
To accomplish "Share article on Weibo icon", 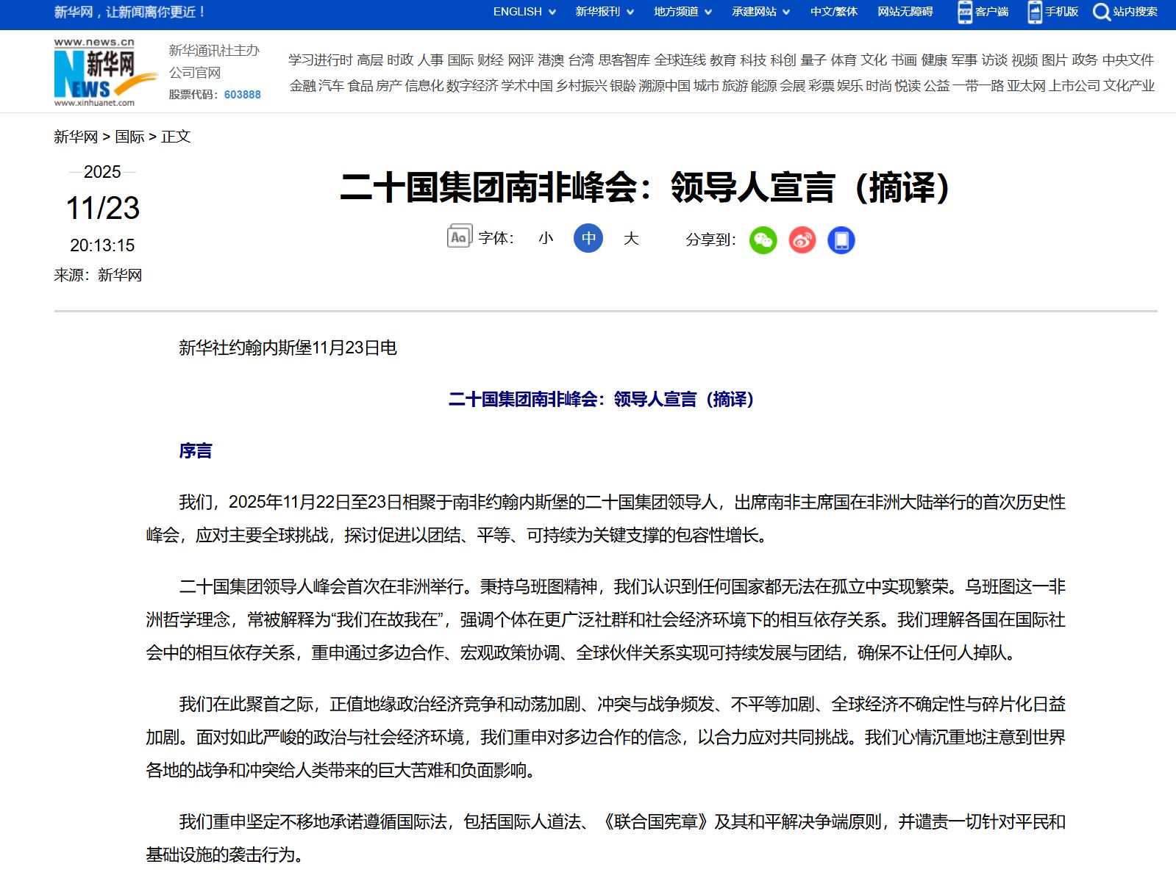I will tap(802, 240).
